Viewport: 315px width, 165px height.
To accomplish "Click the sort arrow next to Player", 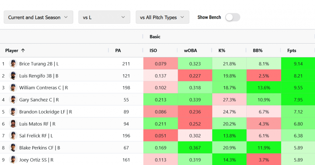I will [x=23, y=51].
